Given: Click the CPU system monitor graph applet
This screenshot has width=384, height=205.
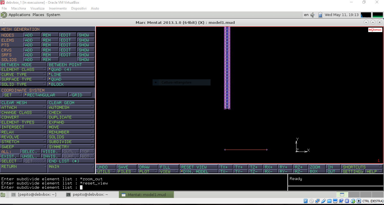Looking at the screenshot, I should tap(366, 15).
